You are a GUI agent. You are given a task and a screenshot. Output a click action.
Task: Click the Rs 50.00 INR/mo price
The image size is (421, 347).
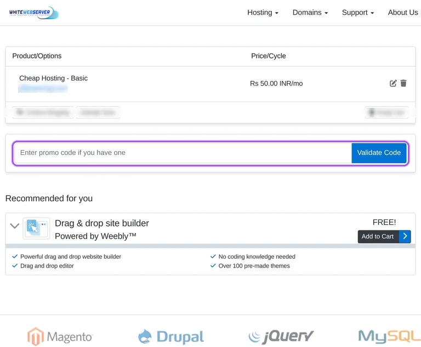(276, 84)
